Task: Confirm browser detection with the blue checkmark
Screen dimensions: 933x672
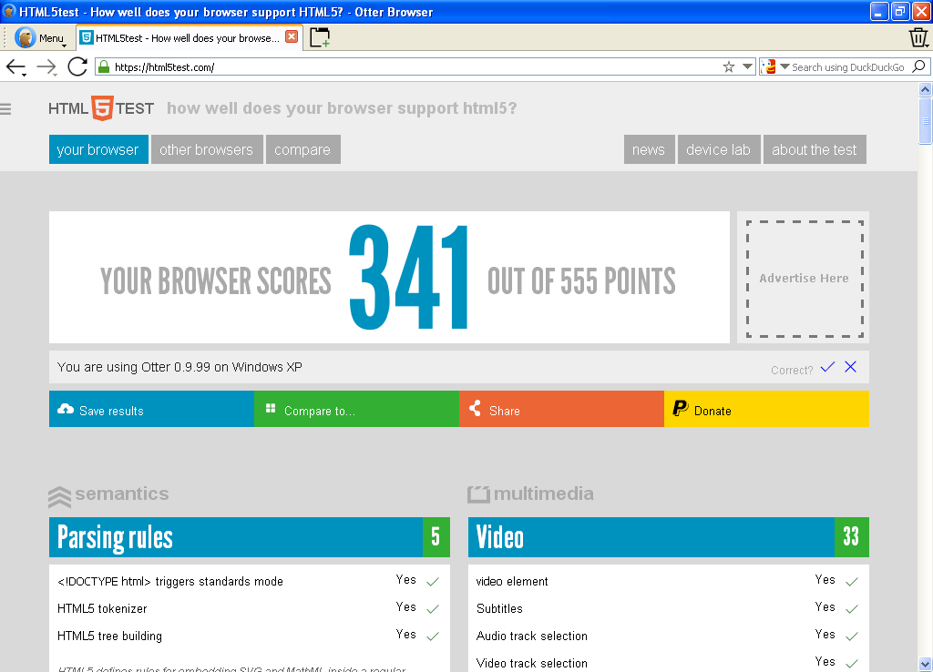Action: click(x=827, y=366)
